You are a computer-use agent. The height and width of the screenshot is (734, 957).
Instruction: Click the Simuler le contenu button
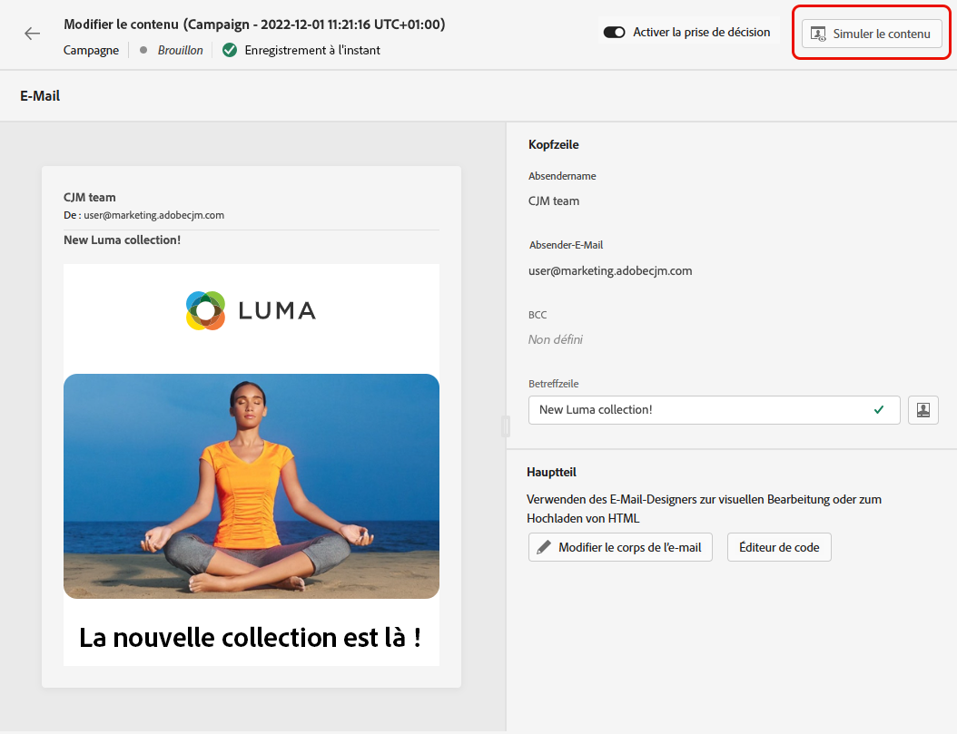click(x=872, y=34)
